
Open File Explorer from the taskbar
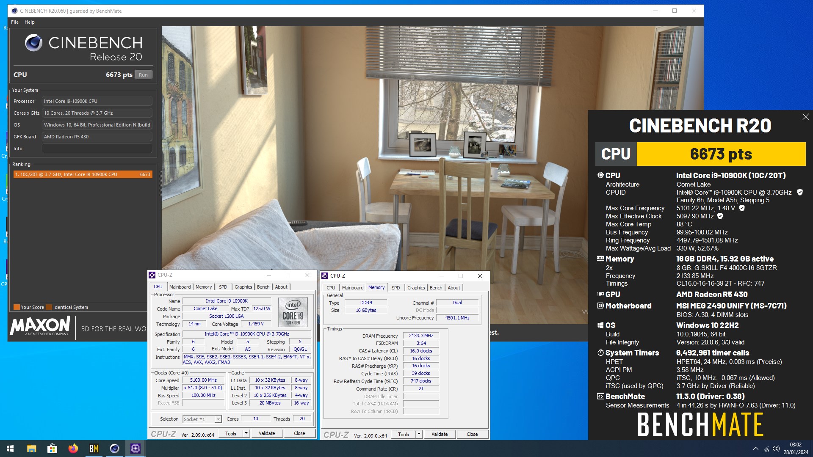point(31,449)
